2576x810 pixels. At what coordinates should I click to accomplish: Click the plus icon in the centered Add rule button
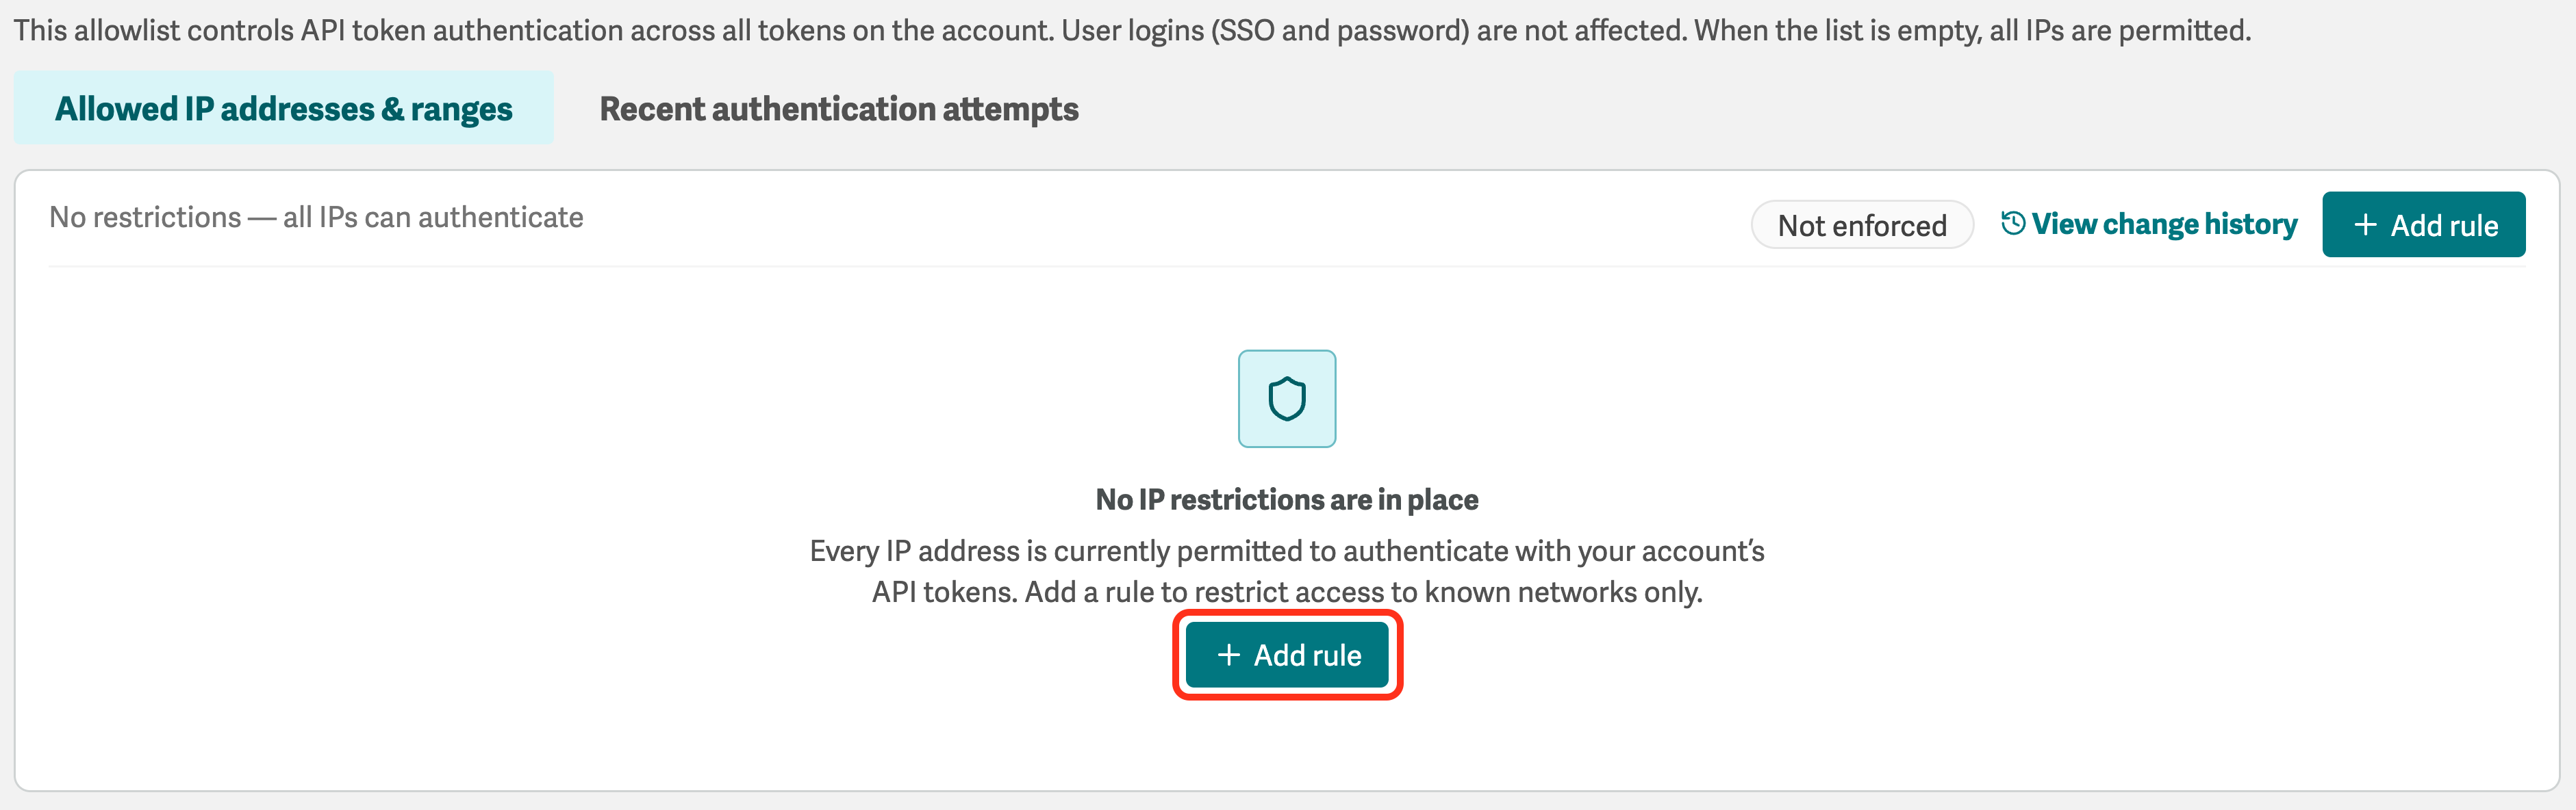[1229, 654]
